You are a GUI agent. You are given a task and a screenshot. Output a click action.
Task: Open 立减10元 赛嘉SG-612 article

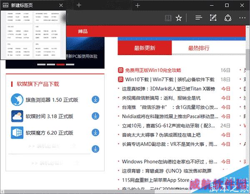click(168, 126)
